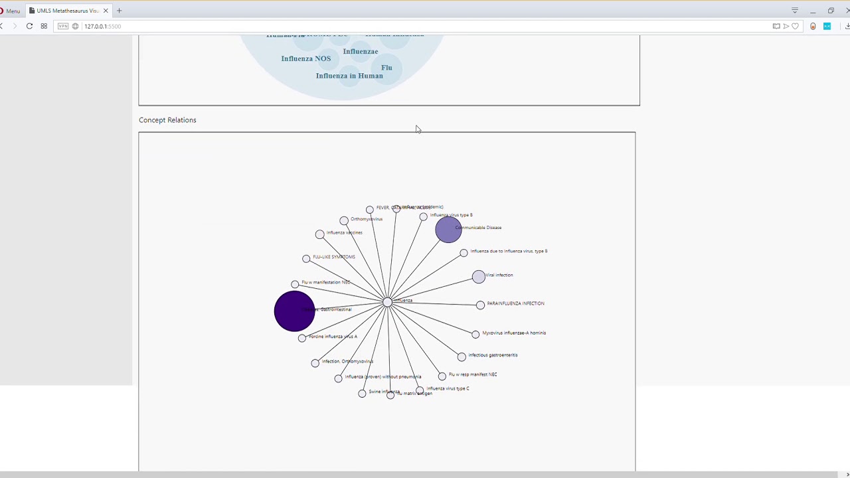Click the FLU-LIKE SYMPTOMS node
The width and height of the screenshot is (850, 478).
pyautogui.click(x=306, y=258)
